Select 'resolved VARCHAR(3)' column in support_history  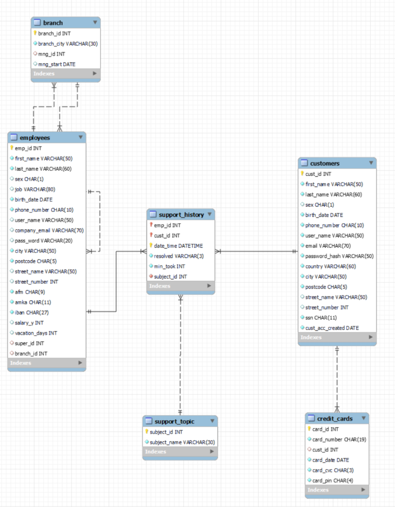pyautogui.click(x=181, y=256)
